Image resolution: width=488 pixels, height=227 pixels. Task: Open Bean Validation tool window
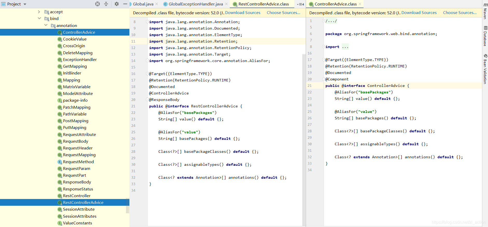point(485,69)
